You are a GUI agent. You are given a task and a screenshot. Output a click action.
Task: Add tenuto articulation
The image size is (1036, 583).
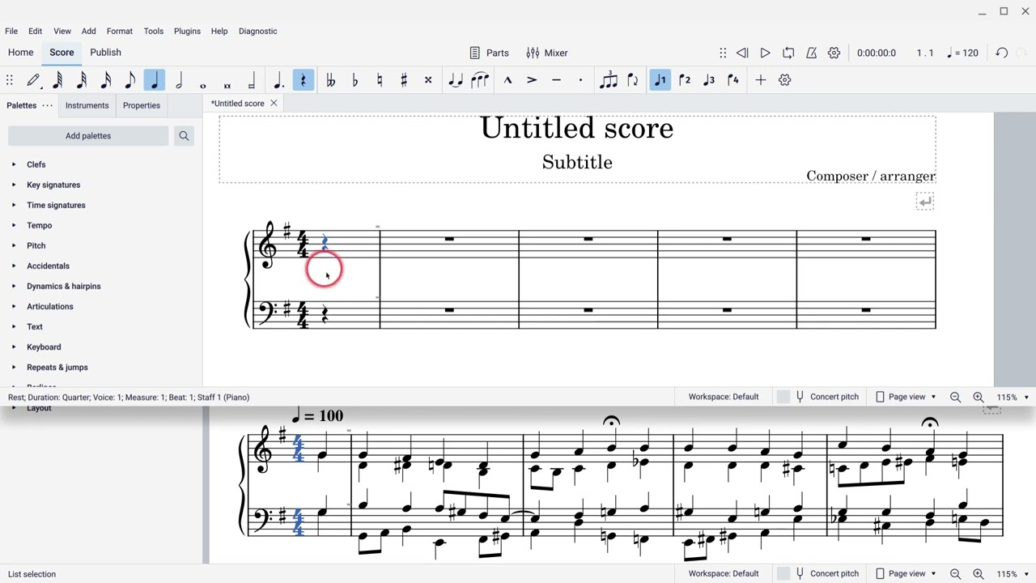pos(556,80)
